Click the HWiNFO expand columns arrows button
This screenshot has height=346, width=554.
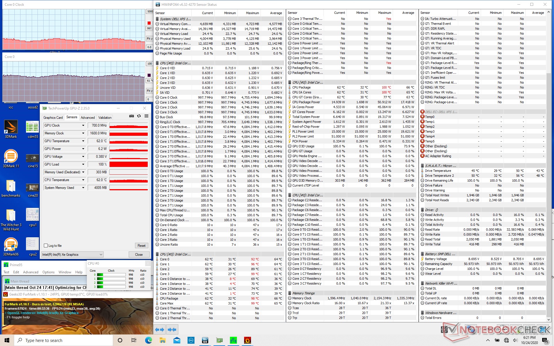(x=160, y=329)
